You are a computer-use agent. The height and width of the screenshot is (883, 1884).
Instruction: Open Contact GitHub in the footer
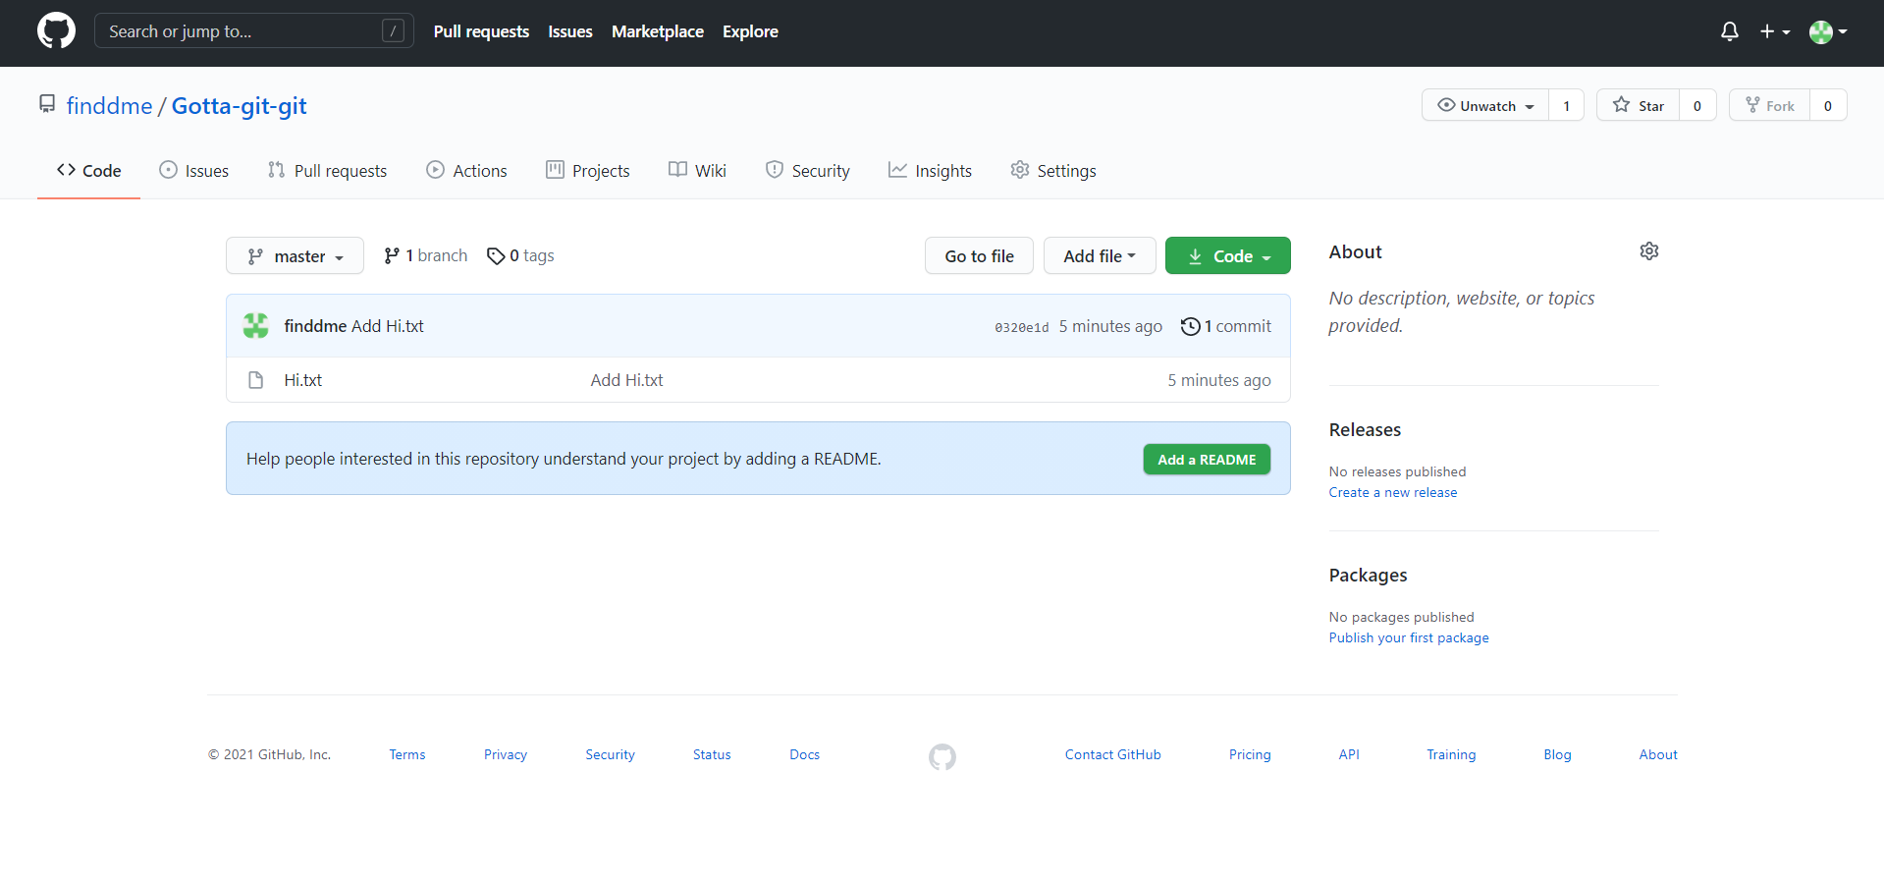[x=1112, y=754]
